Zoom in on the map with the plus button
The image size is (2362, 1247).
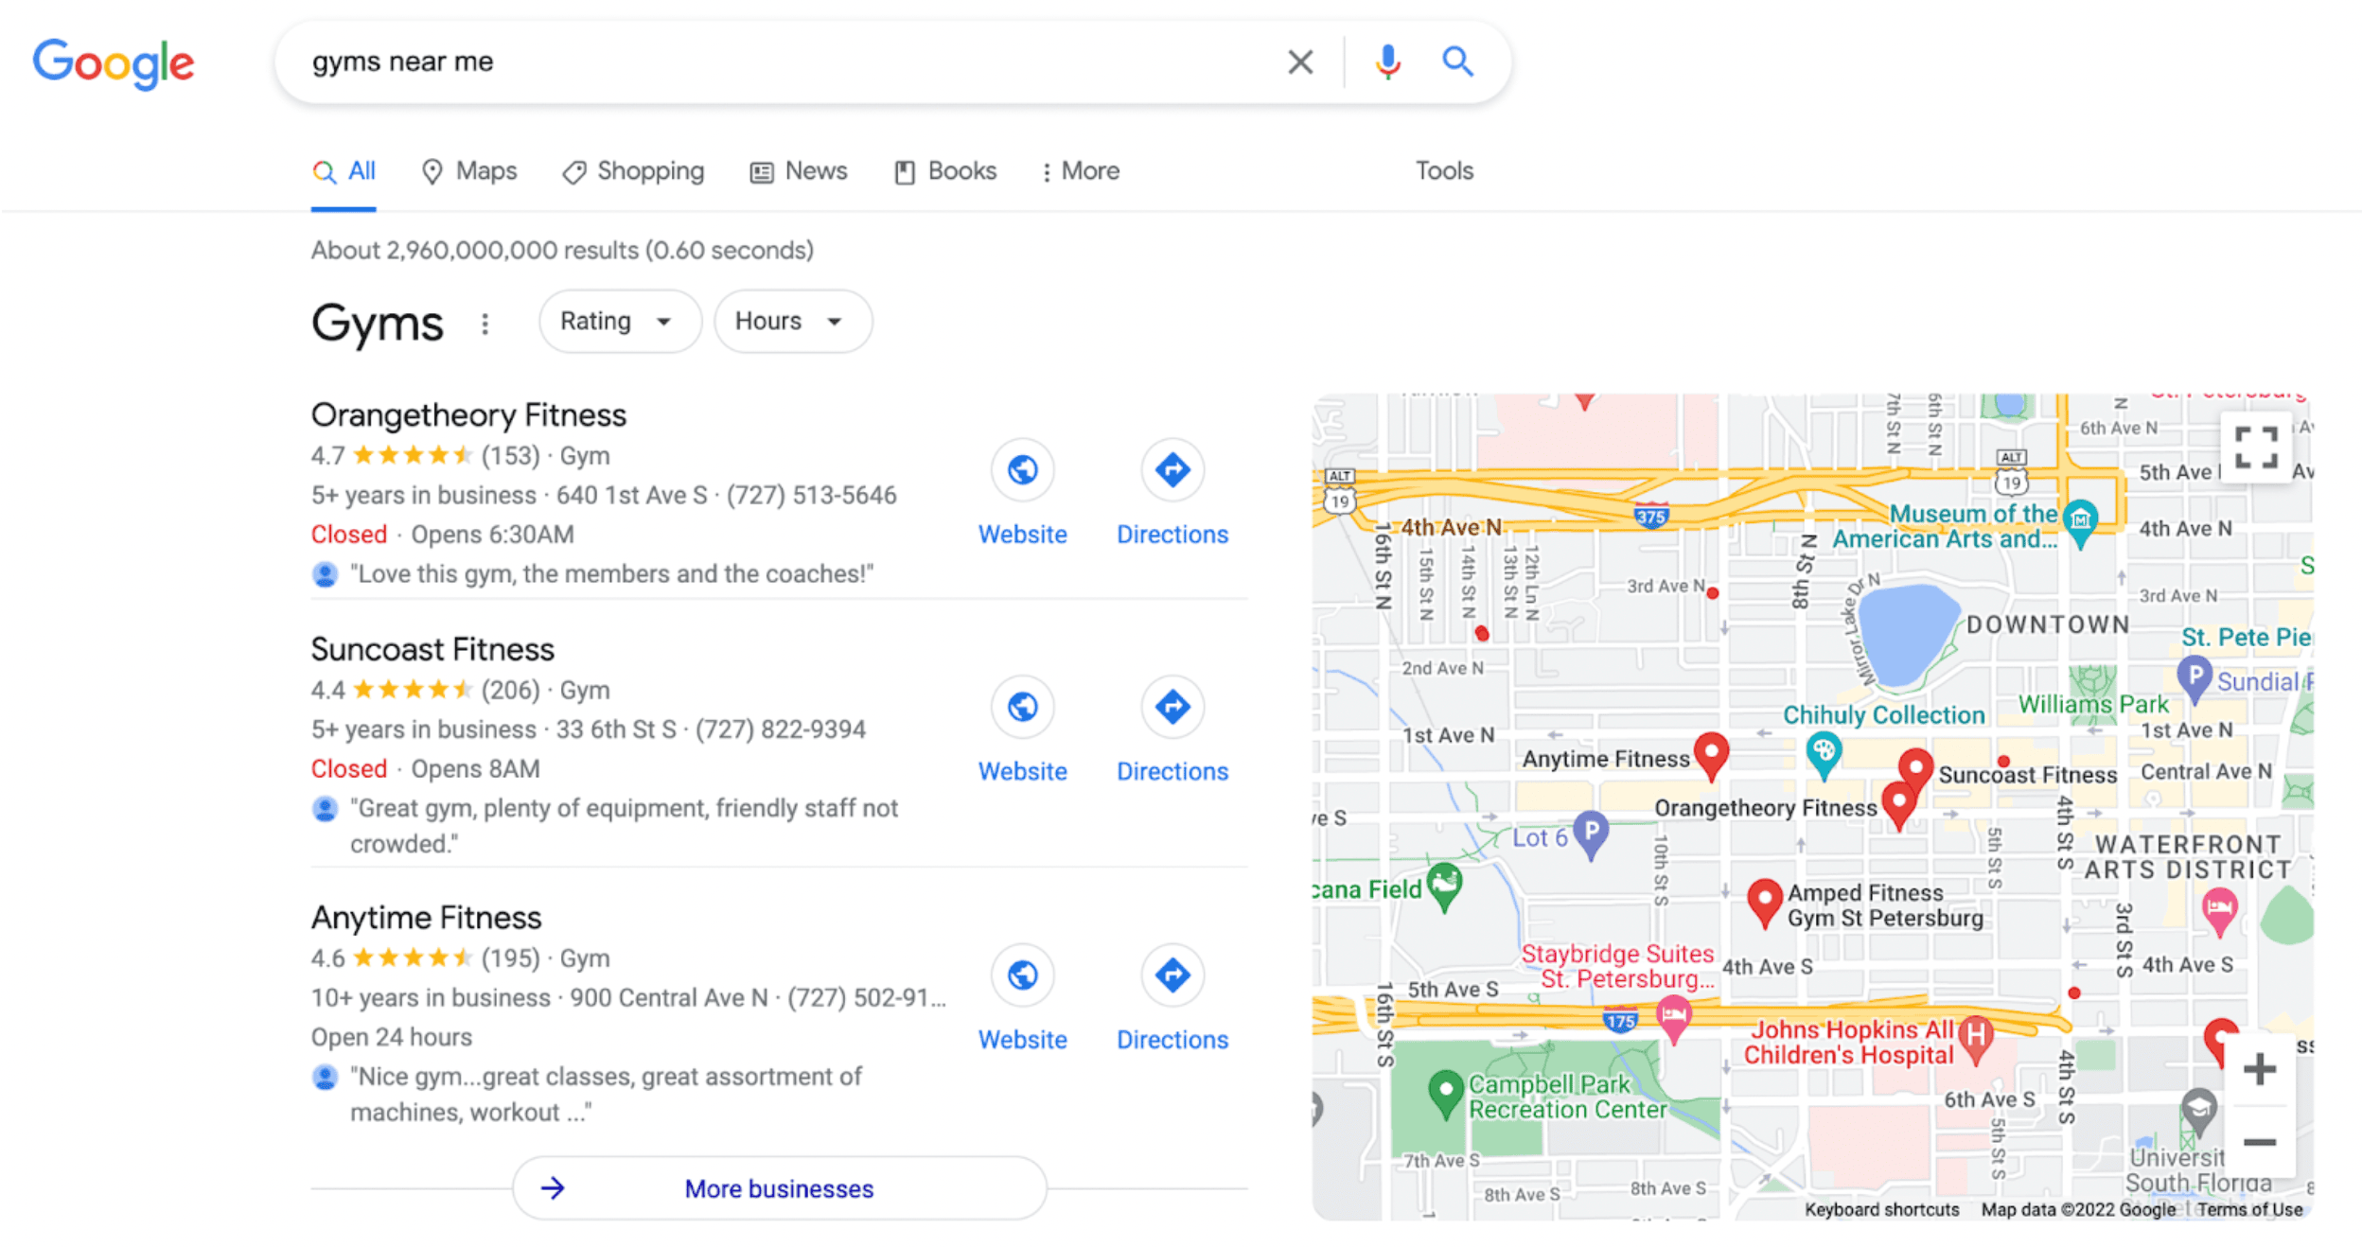coord(2259,1069)
